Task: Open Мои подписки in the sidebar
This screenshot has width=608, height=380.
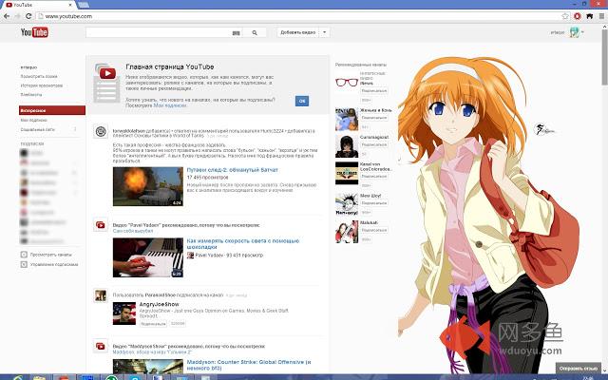Action: [34, 121]
